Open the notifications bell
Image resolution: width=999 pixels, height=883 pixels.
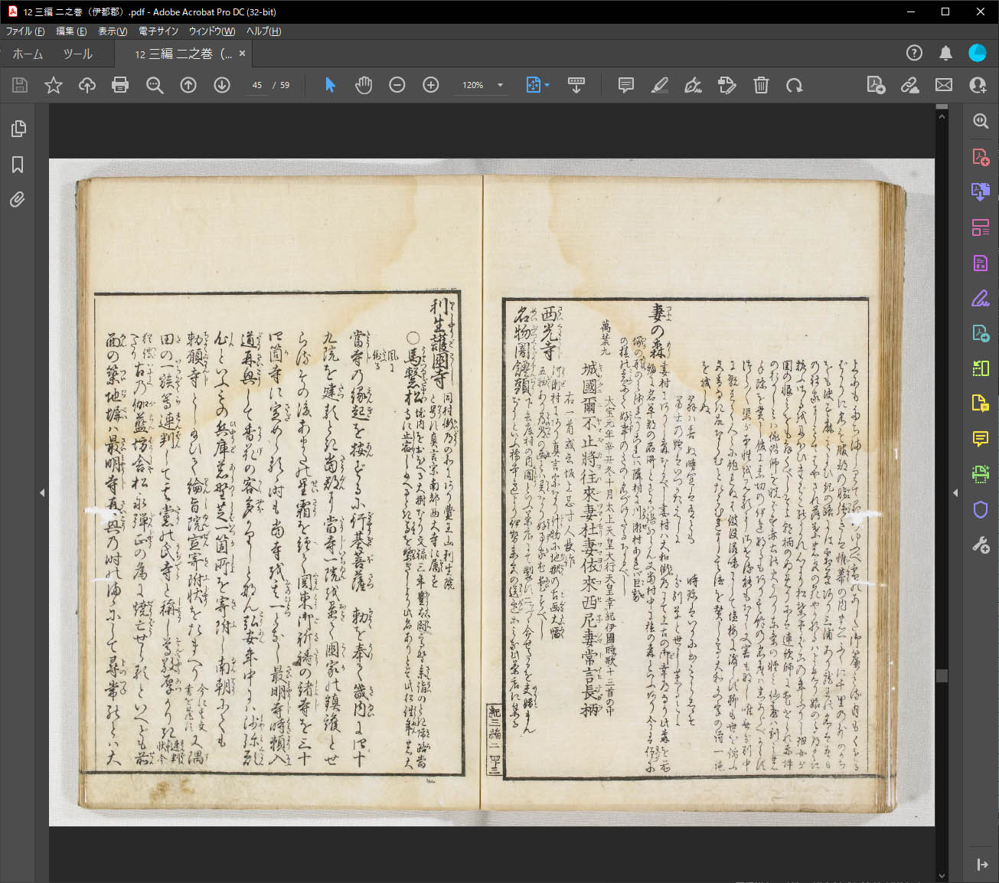(946, 53)
